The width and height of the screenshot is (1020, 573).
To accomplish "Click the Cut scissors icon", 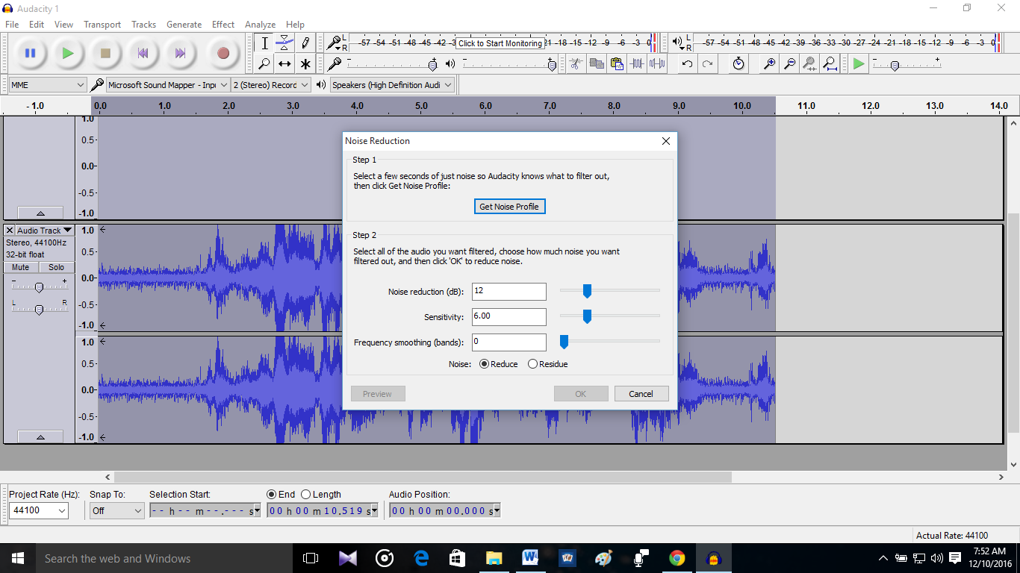I will pos(575,63).
